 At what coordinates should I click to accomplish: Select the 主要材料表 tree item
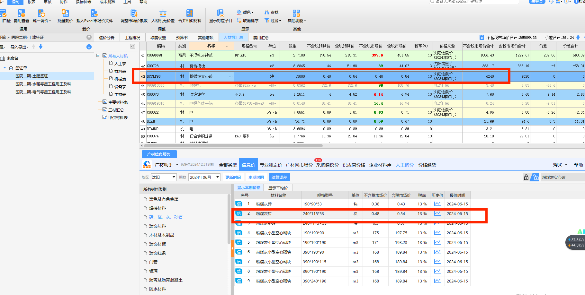click(118, 102)
